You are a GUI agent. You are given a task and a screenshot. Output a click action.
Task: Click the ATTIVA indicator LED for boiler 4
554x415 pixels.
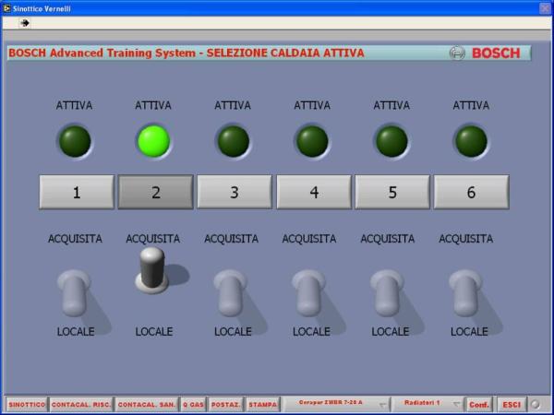click(312, 141)
